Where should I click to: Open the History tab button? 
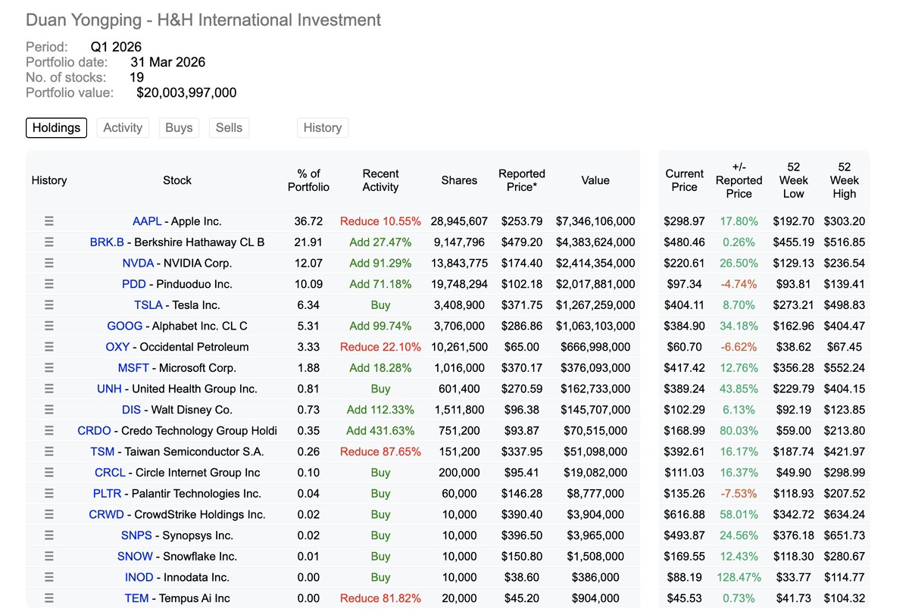323,128
